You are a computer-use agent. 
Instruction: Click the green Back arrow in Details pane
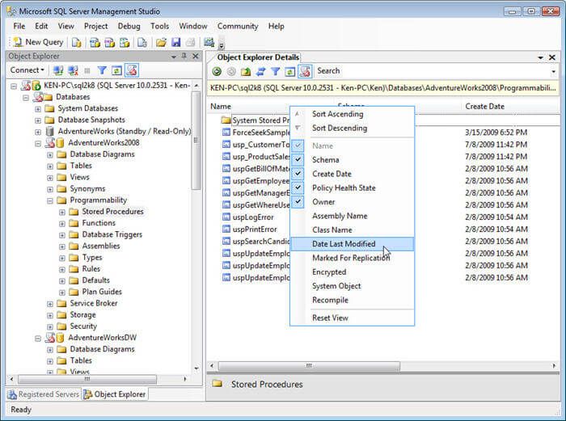(217, 71)
